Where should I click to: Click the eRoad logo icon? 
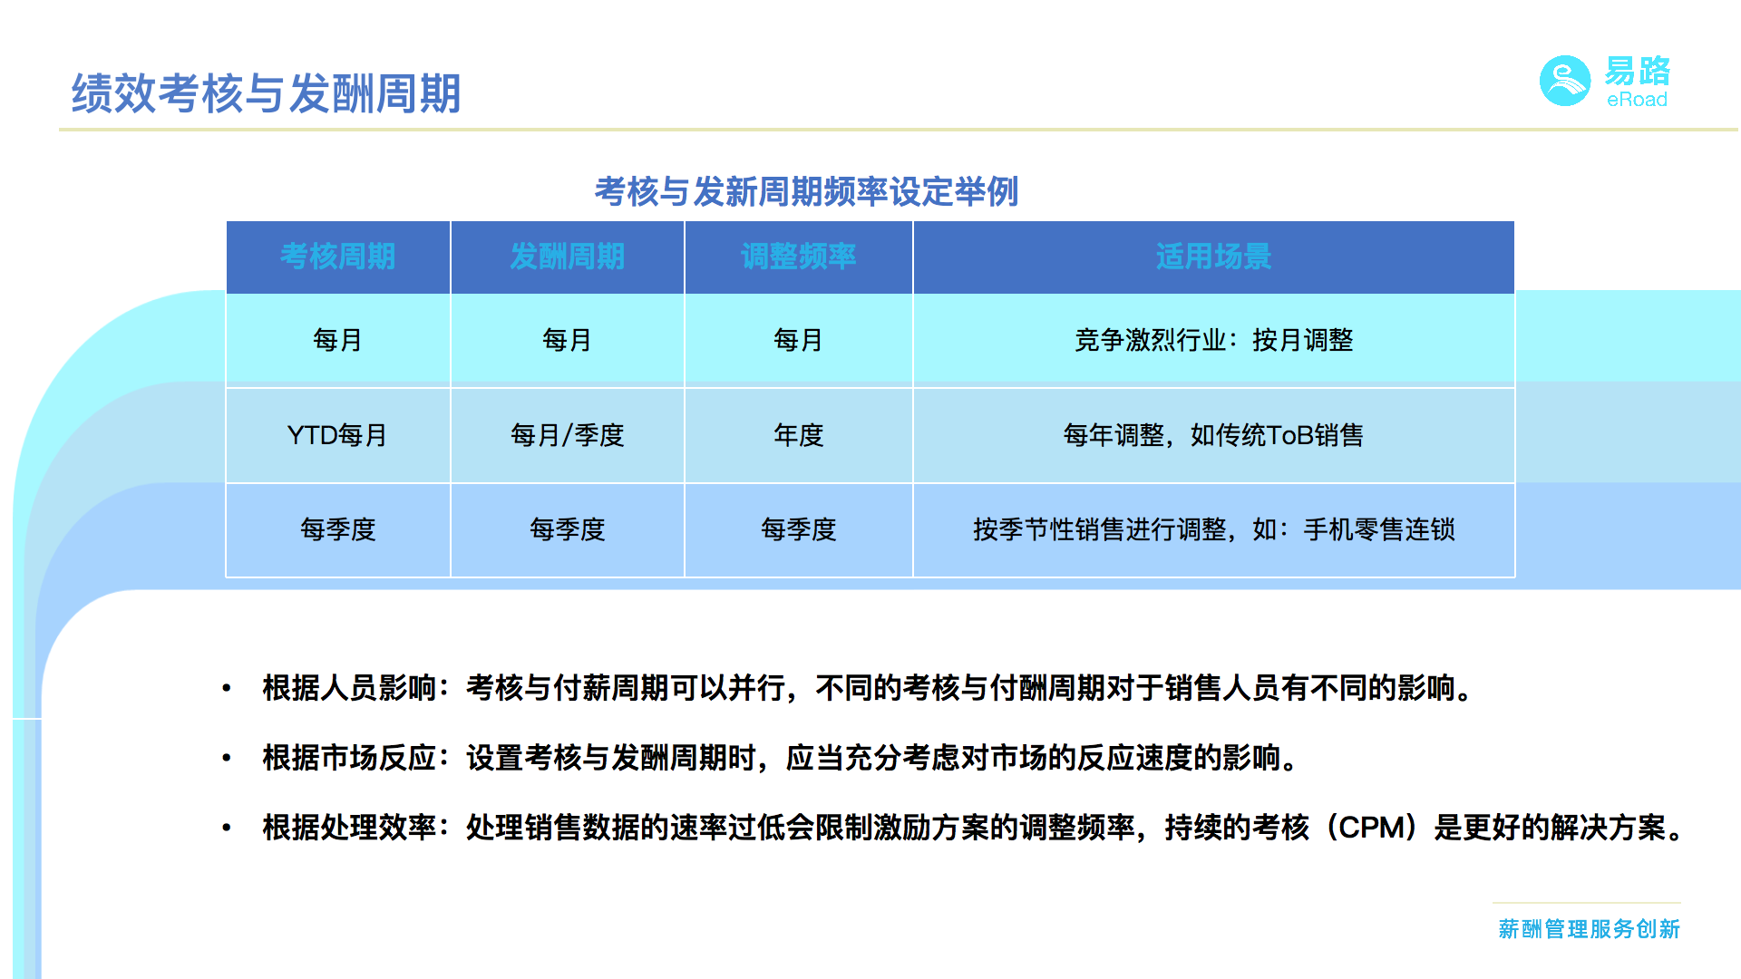[x=1564, y=82]
